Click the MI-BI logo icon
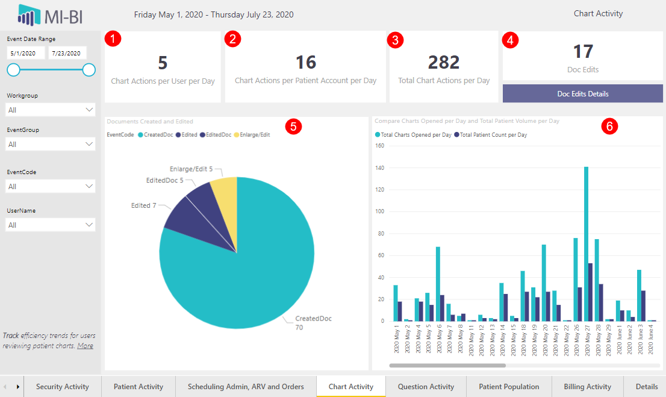Screen dimensions: 666x397 coord(29,15)
